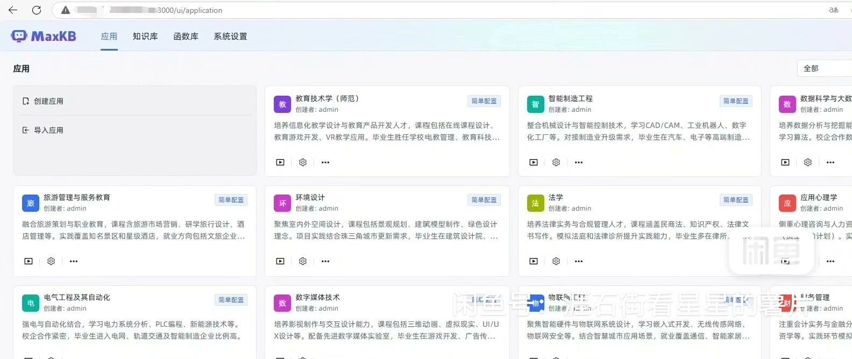Run the 智能制造工程 app demo icon
This screenshot has width=852, height=359.
tap(534, 162)
